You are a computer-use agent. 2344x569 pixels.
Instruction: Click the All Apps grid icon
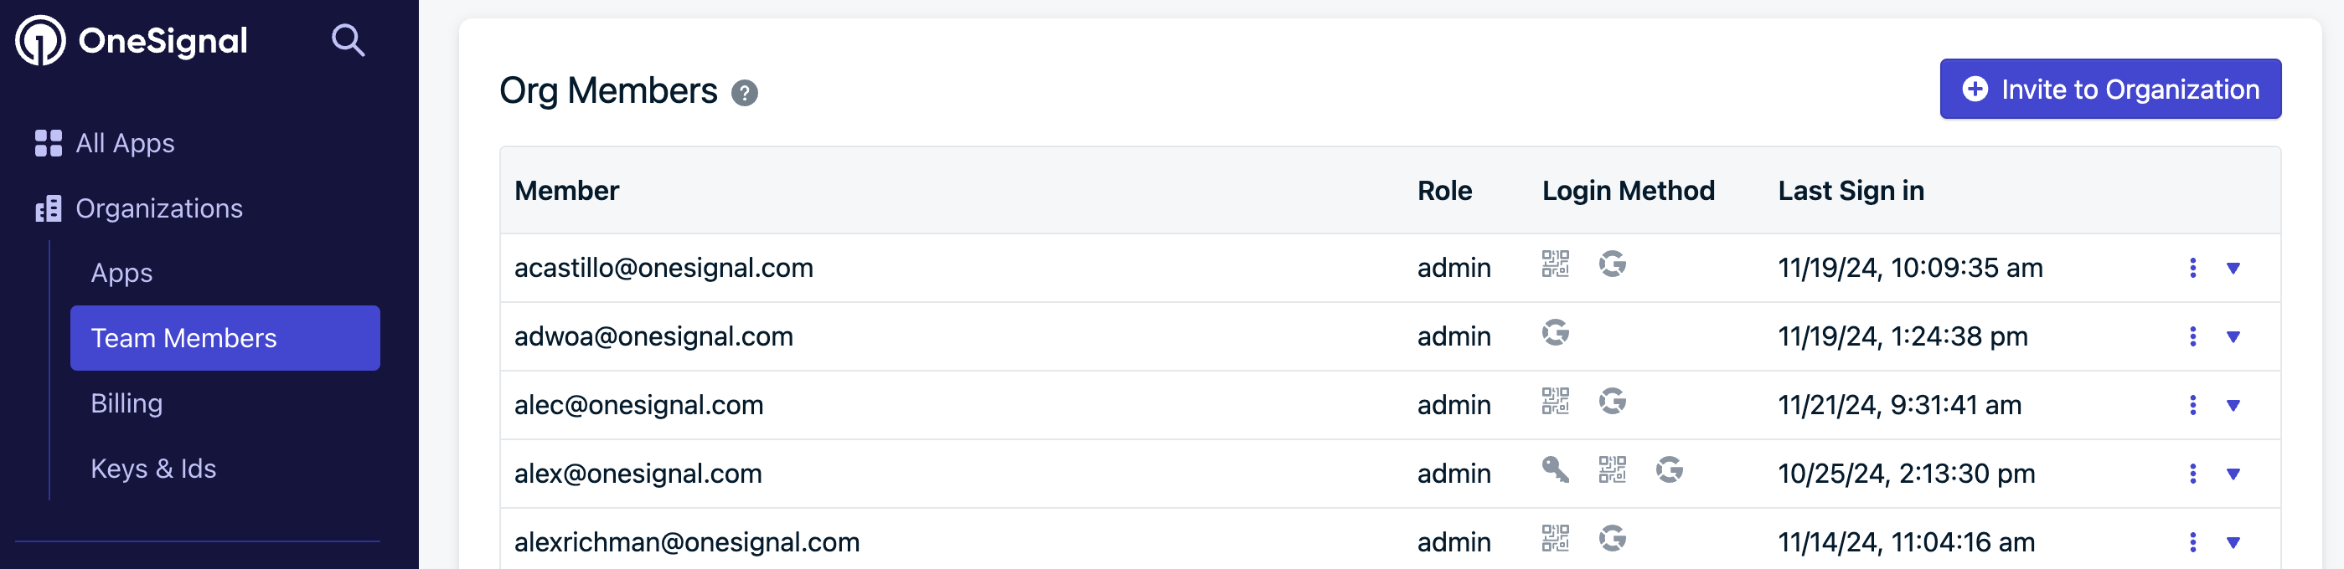[49, 143]
